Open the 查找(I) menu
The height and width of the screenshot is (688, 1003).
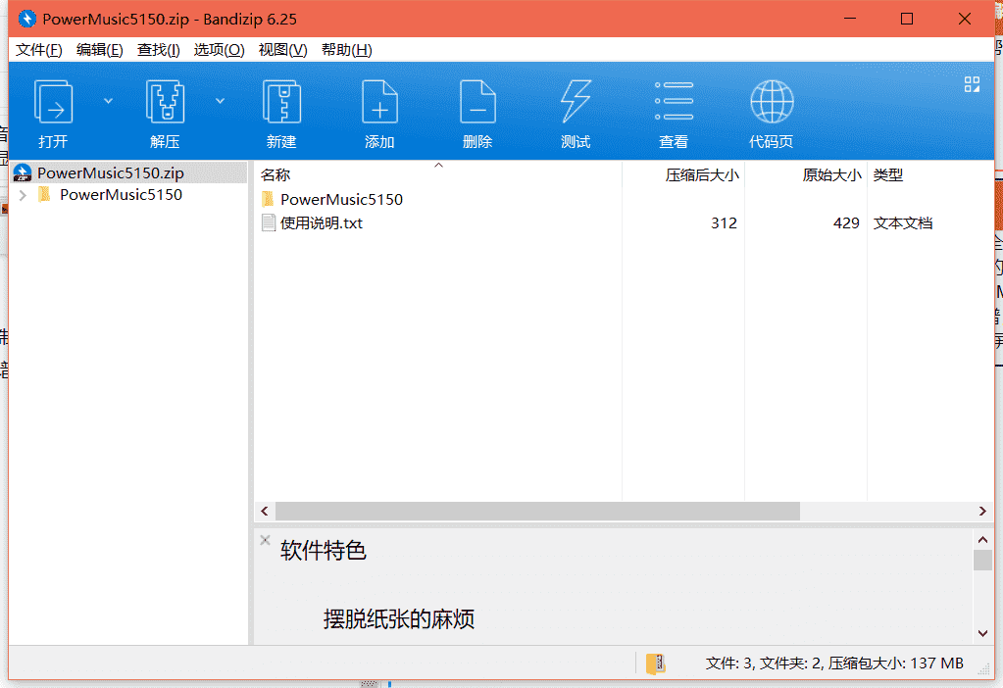pos(158,50)
